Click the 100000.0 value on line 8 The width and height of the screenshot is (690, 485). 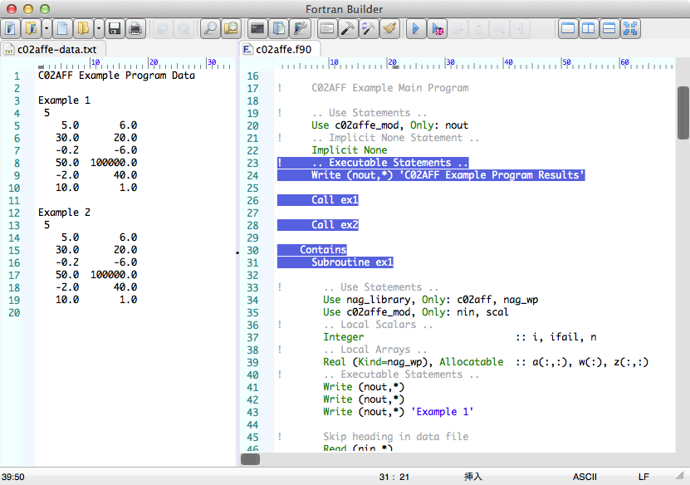coord(114,163)
